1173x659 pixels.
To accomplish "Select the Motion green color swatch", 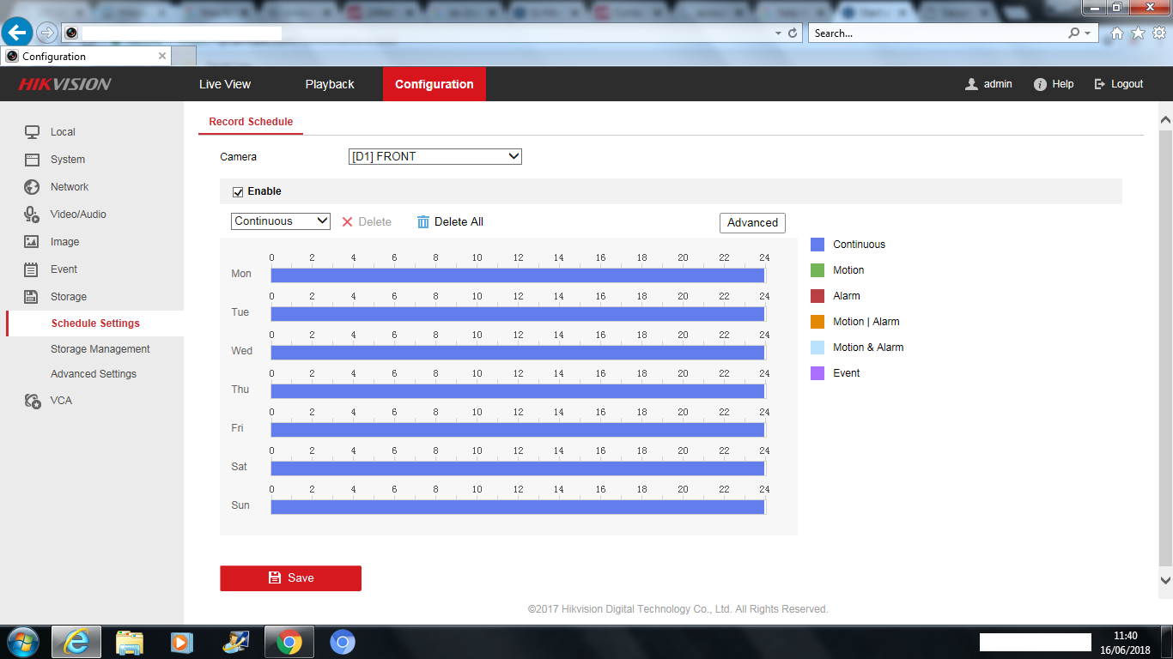I will coord(817,270).
